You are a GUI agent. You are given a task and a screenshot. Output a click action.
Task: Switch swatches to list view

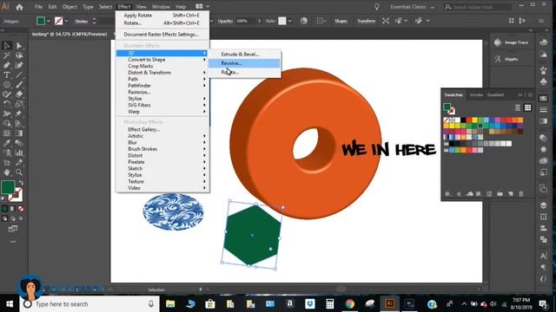[518, 107]
